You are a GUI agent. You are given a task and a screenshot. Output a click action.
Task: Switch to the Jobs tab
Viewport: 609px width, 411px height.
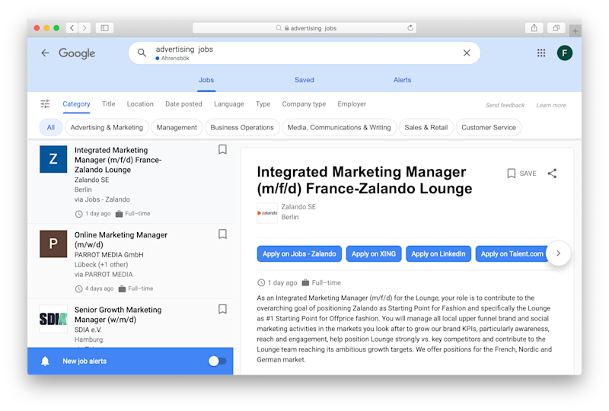coord(206,80)
